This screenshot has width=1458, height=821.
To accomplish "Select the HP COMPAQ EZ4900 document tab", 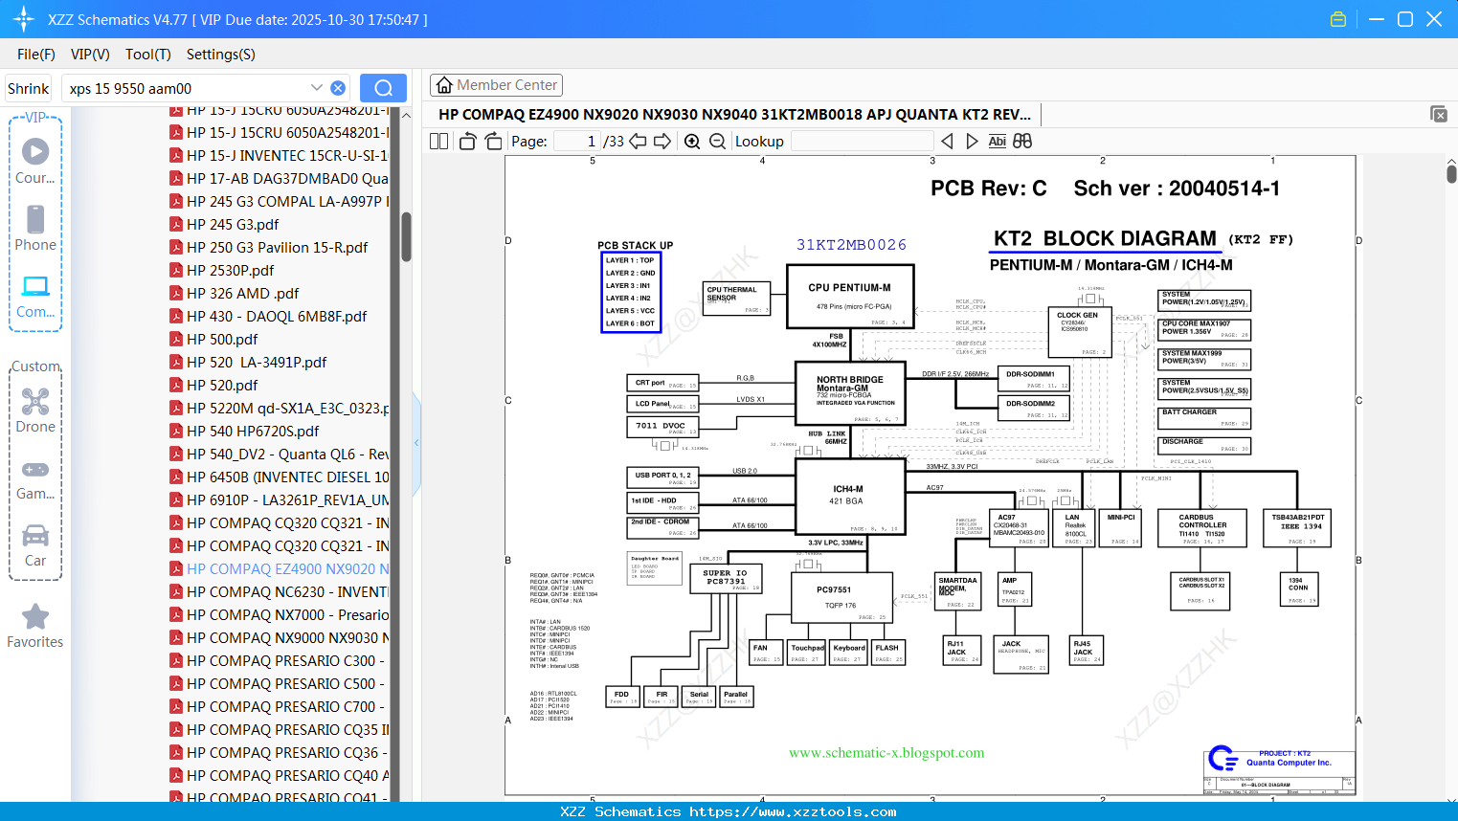I will coord(735,114).
